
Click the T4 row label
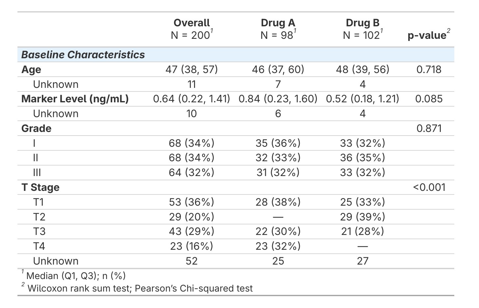tap(39, 246)
